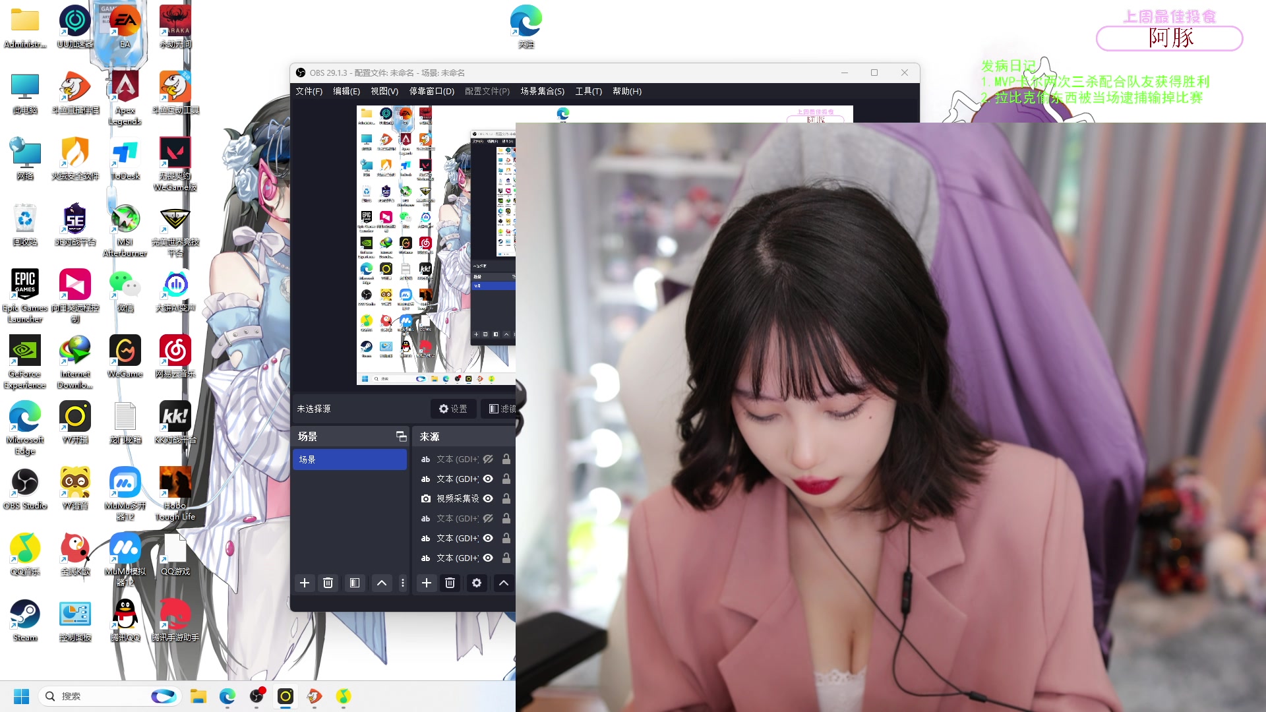Open the 斗鱼直播伴侣 desktop shortcut
Screen dimensions: 1266x712
coord(75,93)
